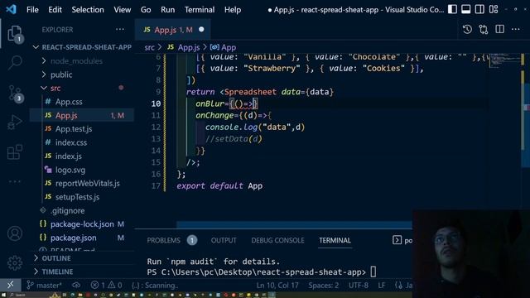The image size is (530, 298).
Task: Click Ln 10, Col 17 status entry
Action: pos(277,285)
